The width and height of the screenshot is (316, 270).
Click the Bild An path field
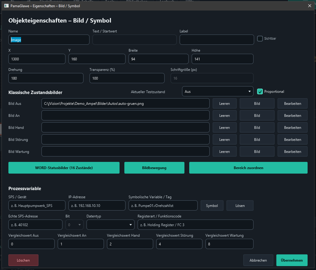[x=125, y=115]
